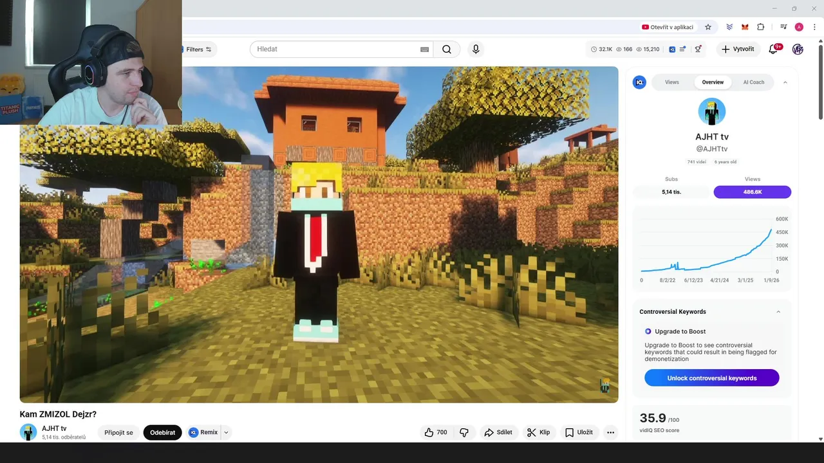Screen dimensions: 824x463
Task: Click AJHT tv channel name below video
Action: click(54, 428)
